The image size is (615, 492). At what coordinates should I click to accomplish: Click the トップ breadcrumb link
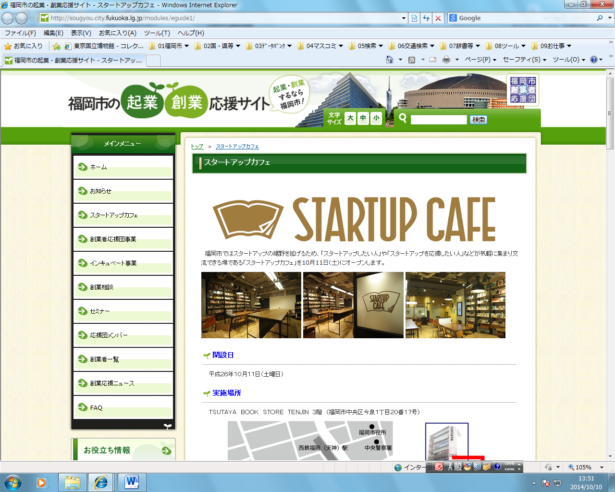(197, 147)
